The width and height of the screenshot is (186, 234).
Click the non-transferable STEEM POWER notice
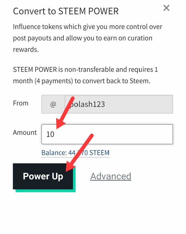click(86, 75)
